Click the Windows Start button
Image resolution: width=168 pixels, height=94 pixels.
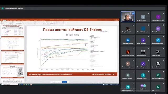click(1, 84)
